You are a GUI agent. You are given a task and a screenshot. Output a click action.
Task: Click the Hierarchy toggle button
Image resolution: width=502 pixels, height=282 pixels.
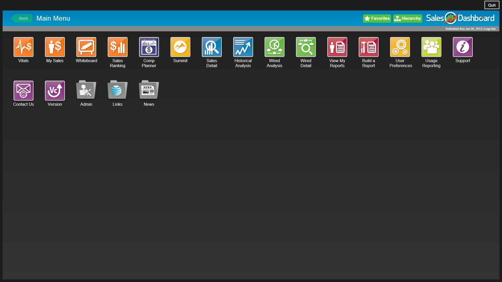(x=408, y=18)
